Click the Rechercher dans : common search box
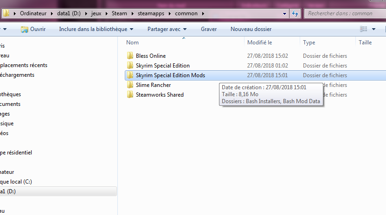This screenshot has width=386, height=215. (x=345, y=13)
